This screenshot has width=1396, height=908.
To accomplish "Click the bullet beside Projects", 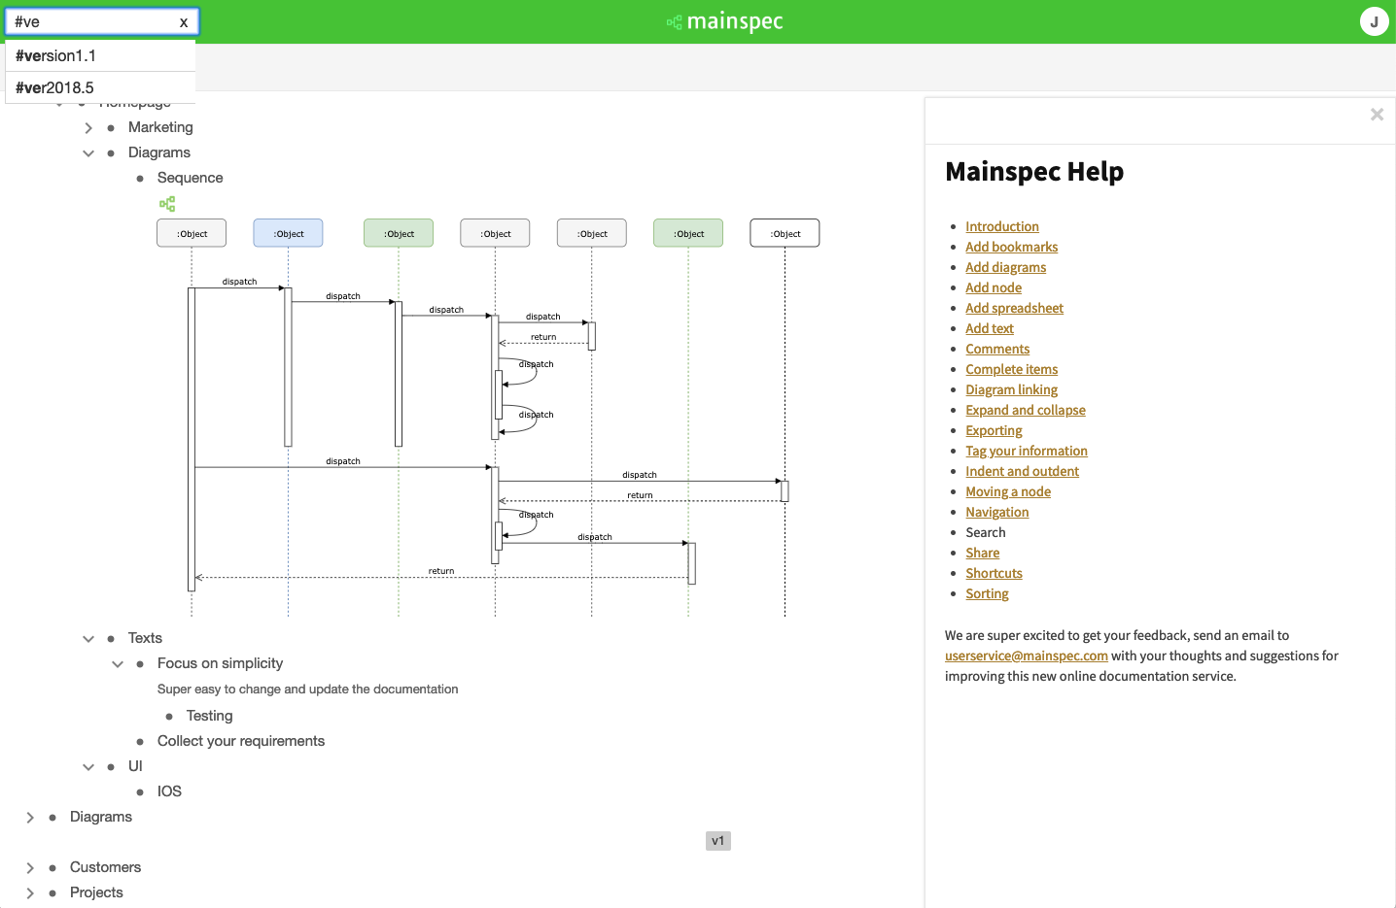I will click(x=52, y=892).
